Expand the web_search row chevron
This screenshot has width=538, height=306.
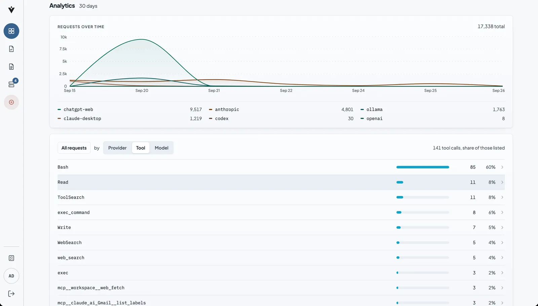tap(502, 258)
